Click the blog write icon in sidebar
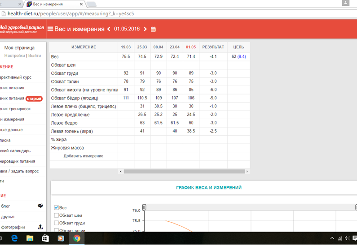This screenshot has height=245, width=357. tap(40, 206)
